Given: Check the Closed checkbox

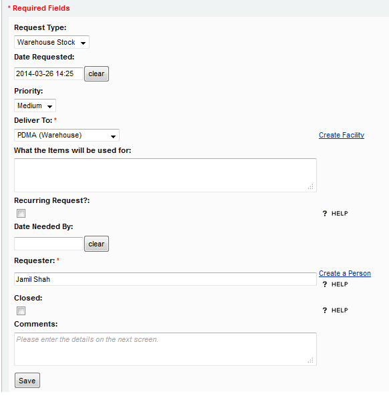Looking at the screenshot, I should pyautogui.click(x=21, y=311).
